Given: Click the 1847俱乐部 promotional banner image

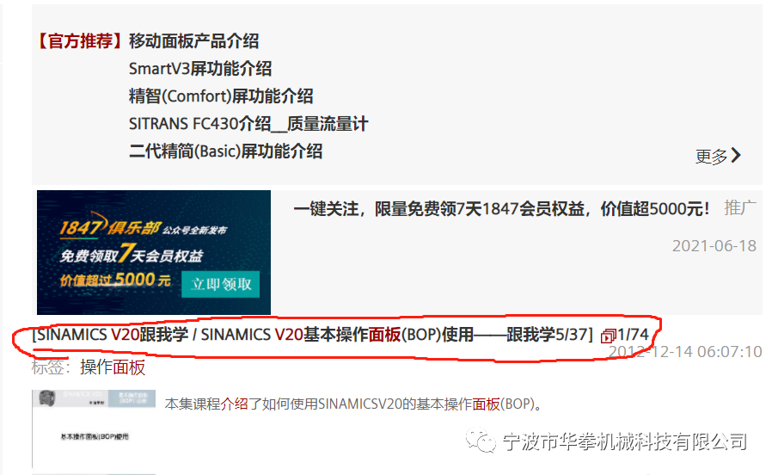Looking at the screenshot, I should pos(154,252).
